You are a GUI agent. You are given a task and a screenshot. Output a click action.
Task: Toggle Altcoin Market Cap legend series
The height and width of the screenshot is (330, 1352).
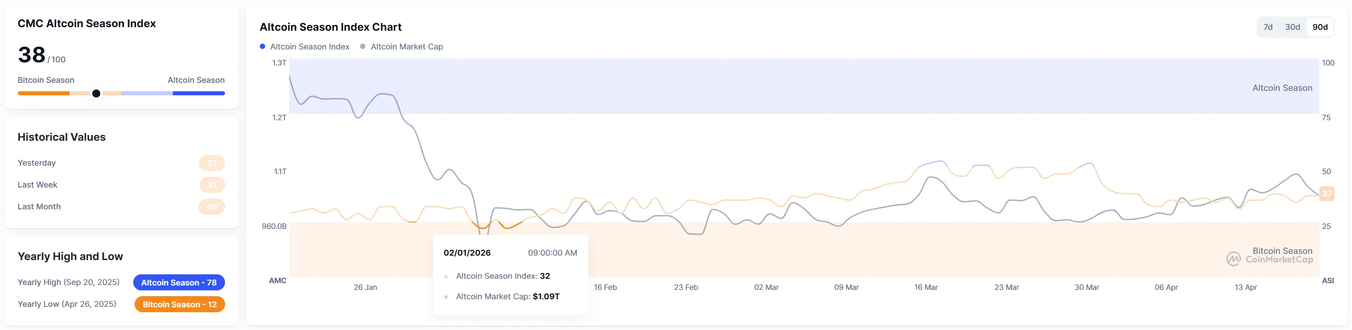click(x=406, y=47)
